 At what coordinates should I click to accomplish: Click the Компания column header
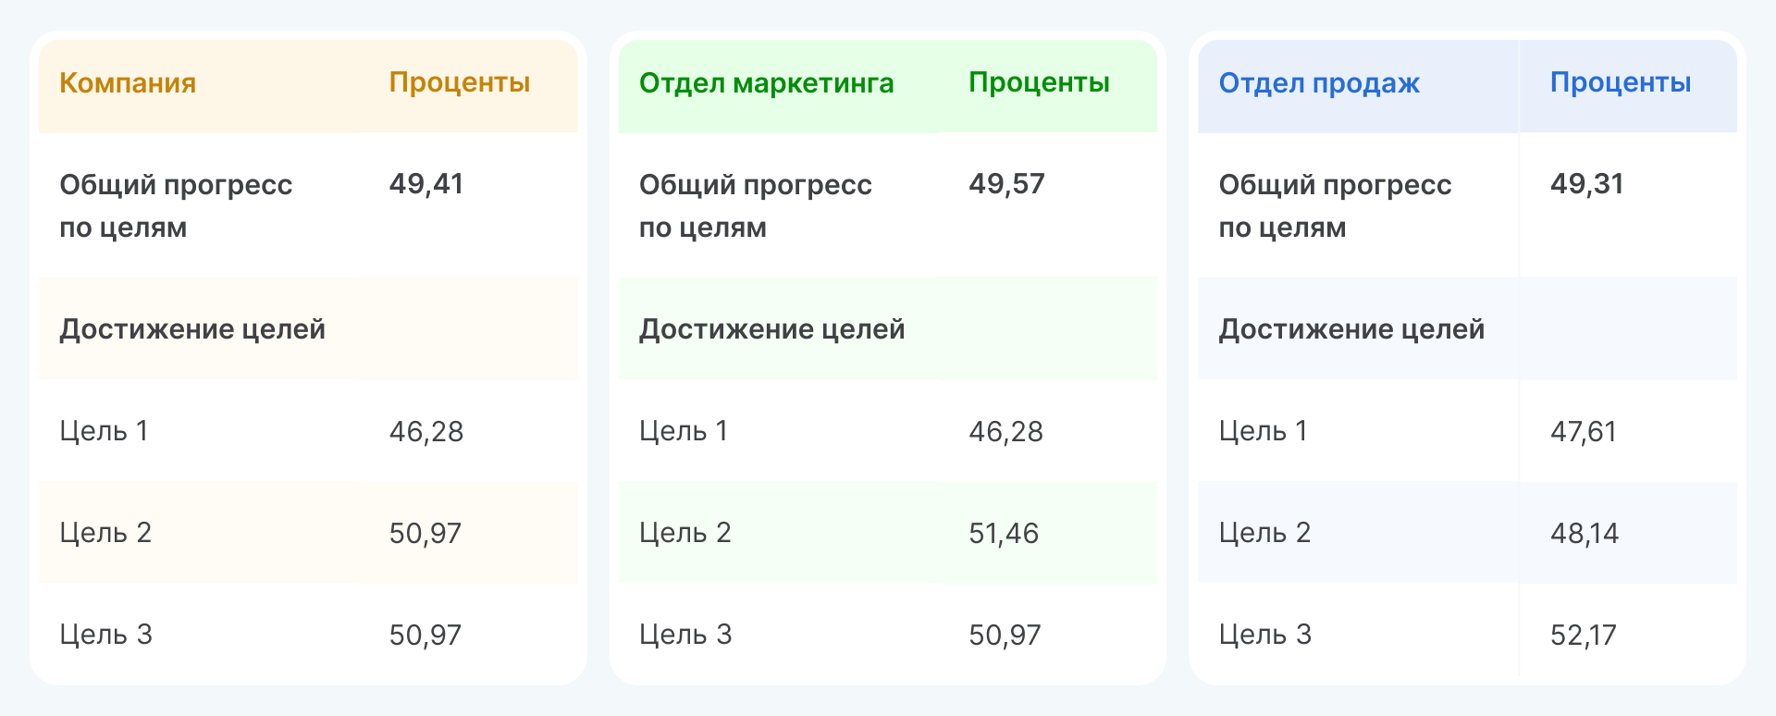(x=128, y=83)
